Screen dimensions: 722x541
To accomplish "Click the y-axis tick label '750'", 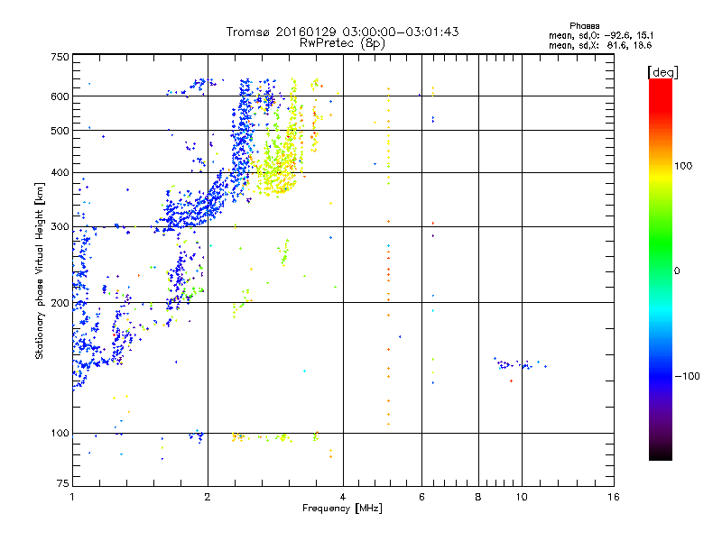I will (x=60, y=57).
